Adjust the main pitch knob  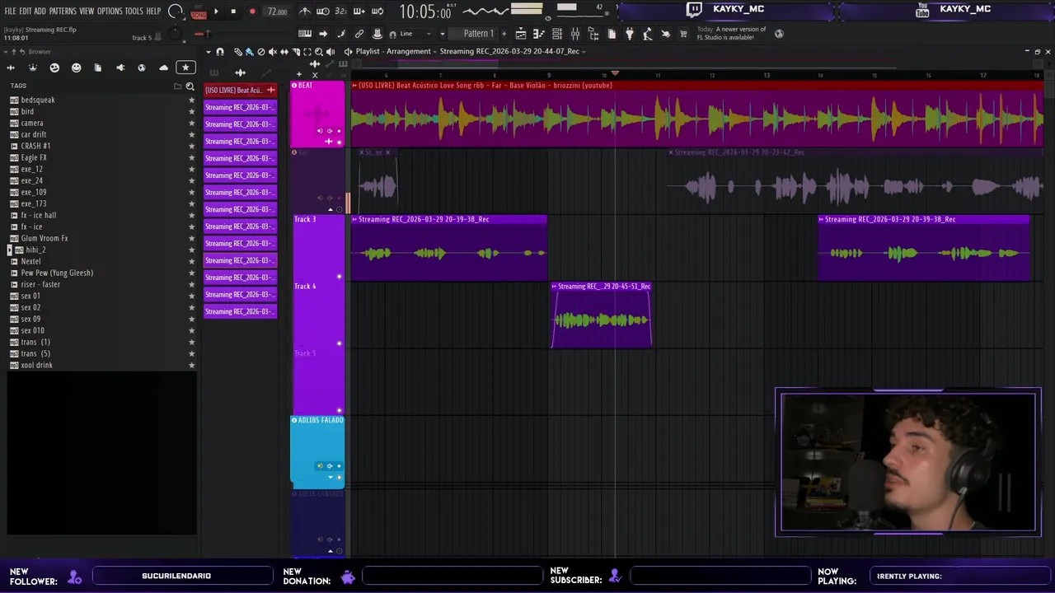[175, 34]
